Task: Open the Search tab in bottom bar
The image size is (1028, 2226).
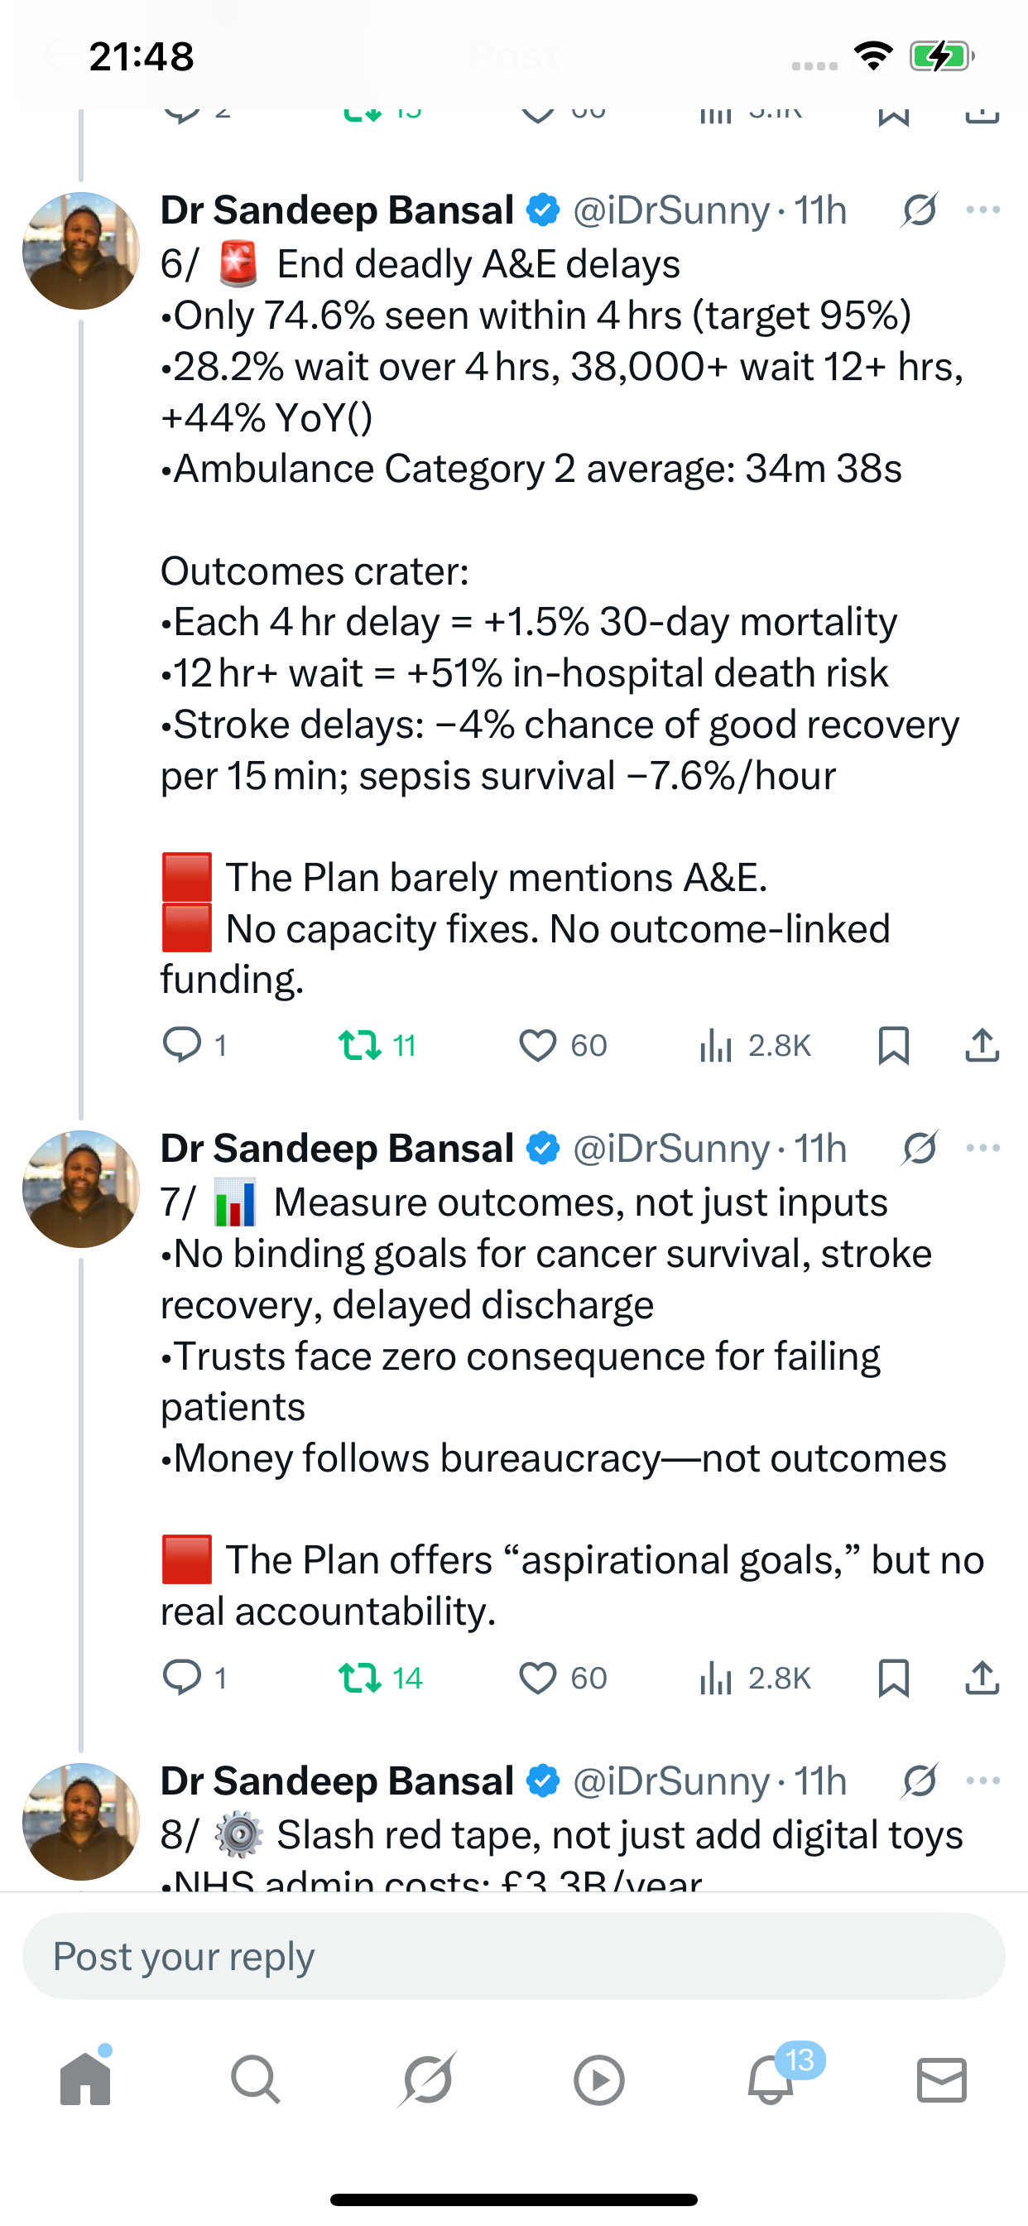Action: point(256,2080)
